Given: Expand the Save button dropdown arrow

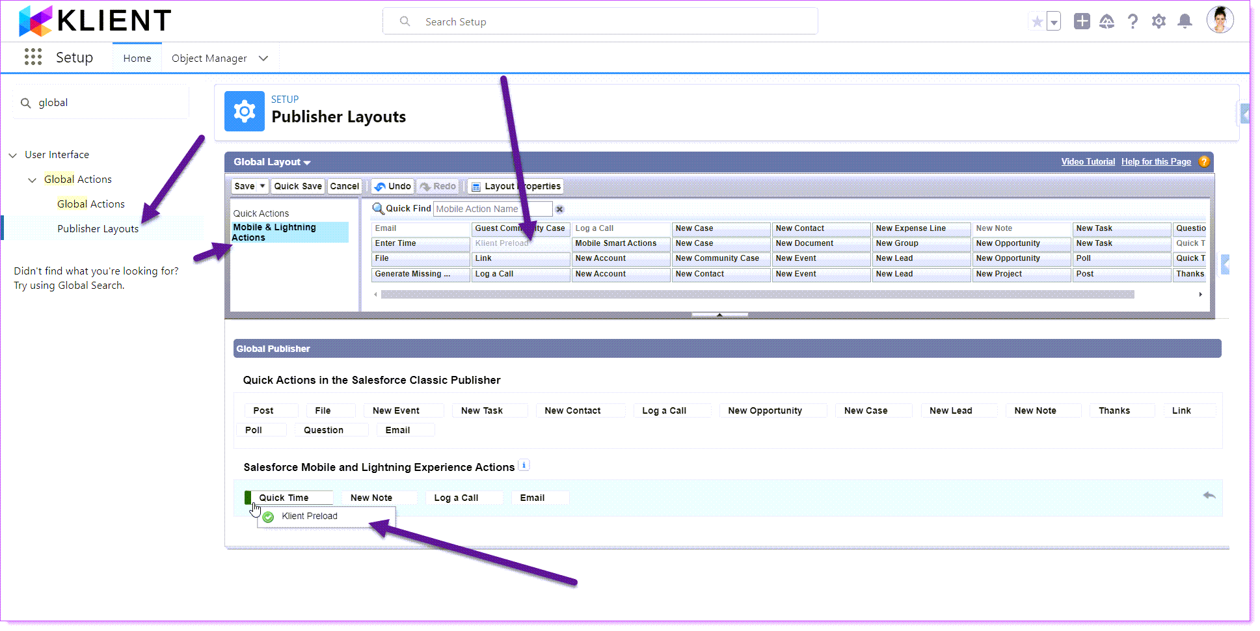Looking at the screenshot, I should click(262, 186).
